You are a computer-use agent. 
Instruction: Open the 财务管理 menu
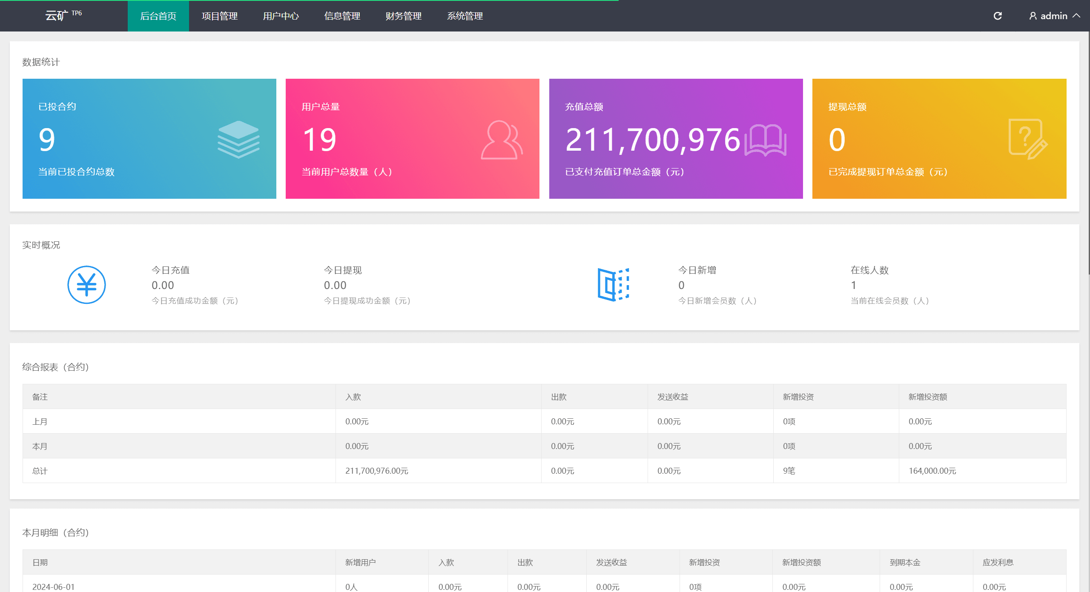pos(403,16)
